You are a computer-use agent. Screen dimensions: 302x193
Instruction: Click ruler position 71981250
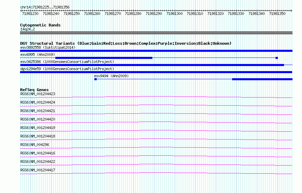[72, 14]
